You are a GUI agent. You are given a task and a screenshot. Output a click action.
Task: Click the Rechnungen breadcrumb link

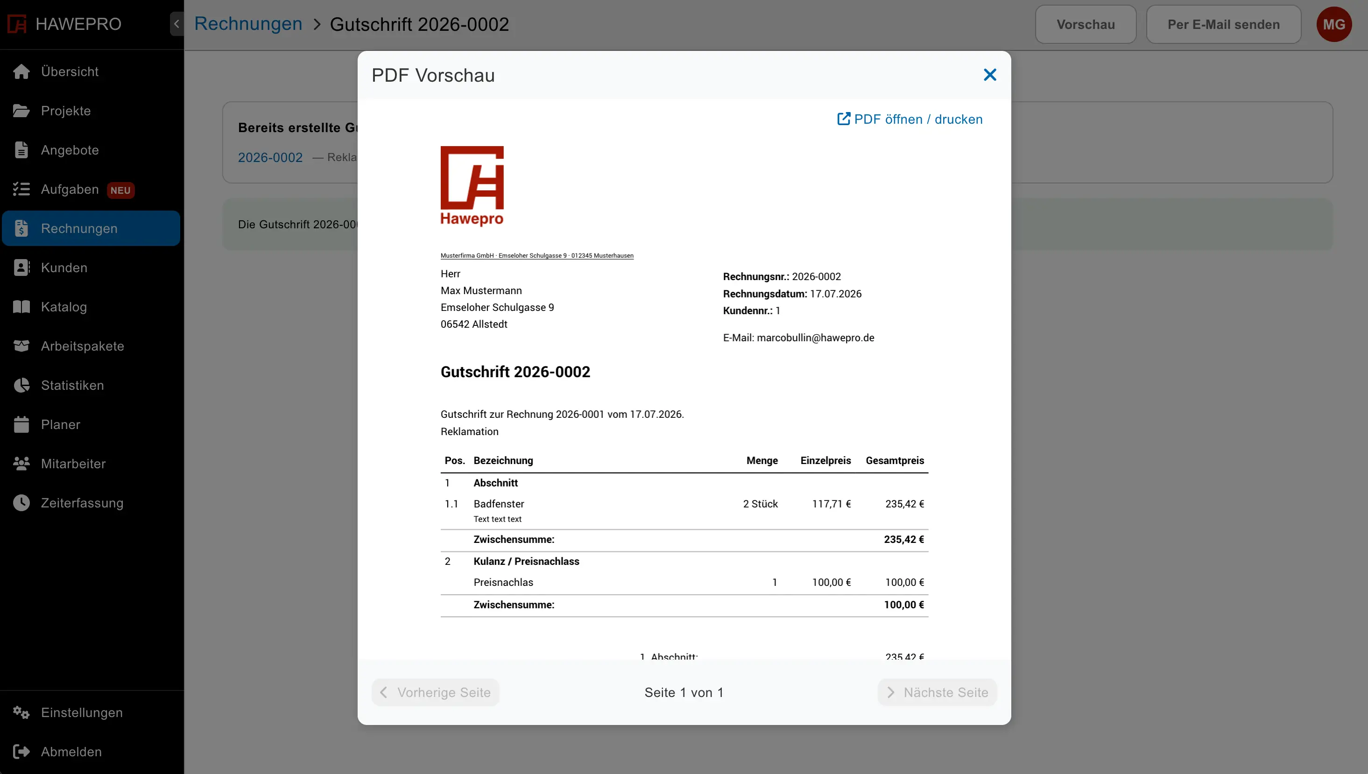click(x=248, y=24)
